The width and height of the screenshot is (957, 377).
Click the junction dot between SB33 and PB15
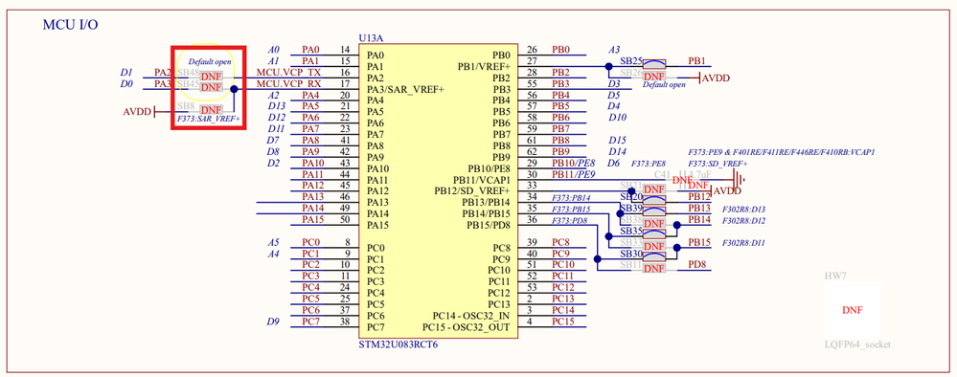677,248
